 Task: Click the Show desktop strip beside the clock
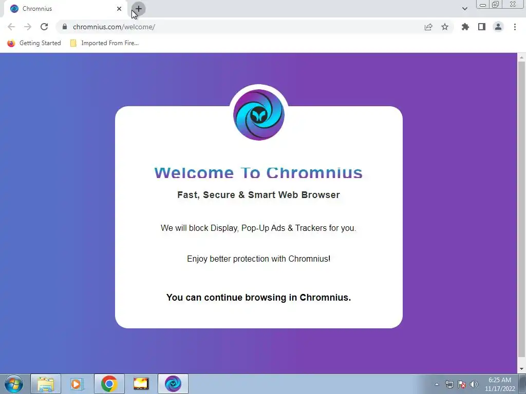(522, 384)
